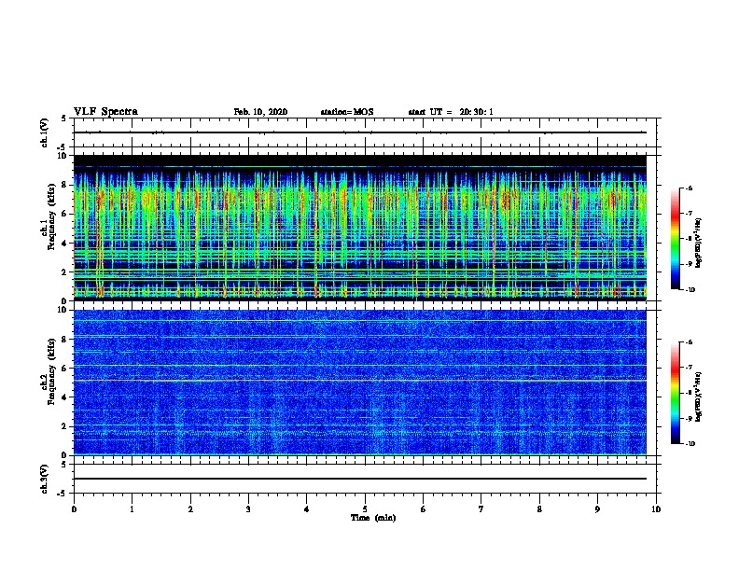Image resolution: width=739 pixels, height=571 pixels.
Task: Click the 'ch.1(V)' axis label
Action: [x=44, y=132]
